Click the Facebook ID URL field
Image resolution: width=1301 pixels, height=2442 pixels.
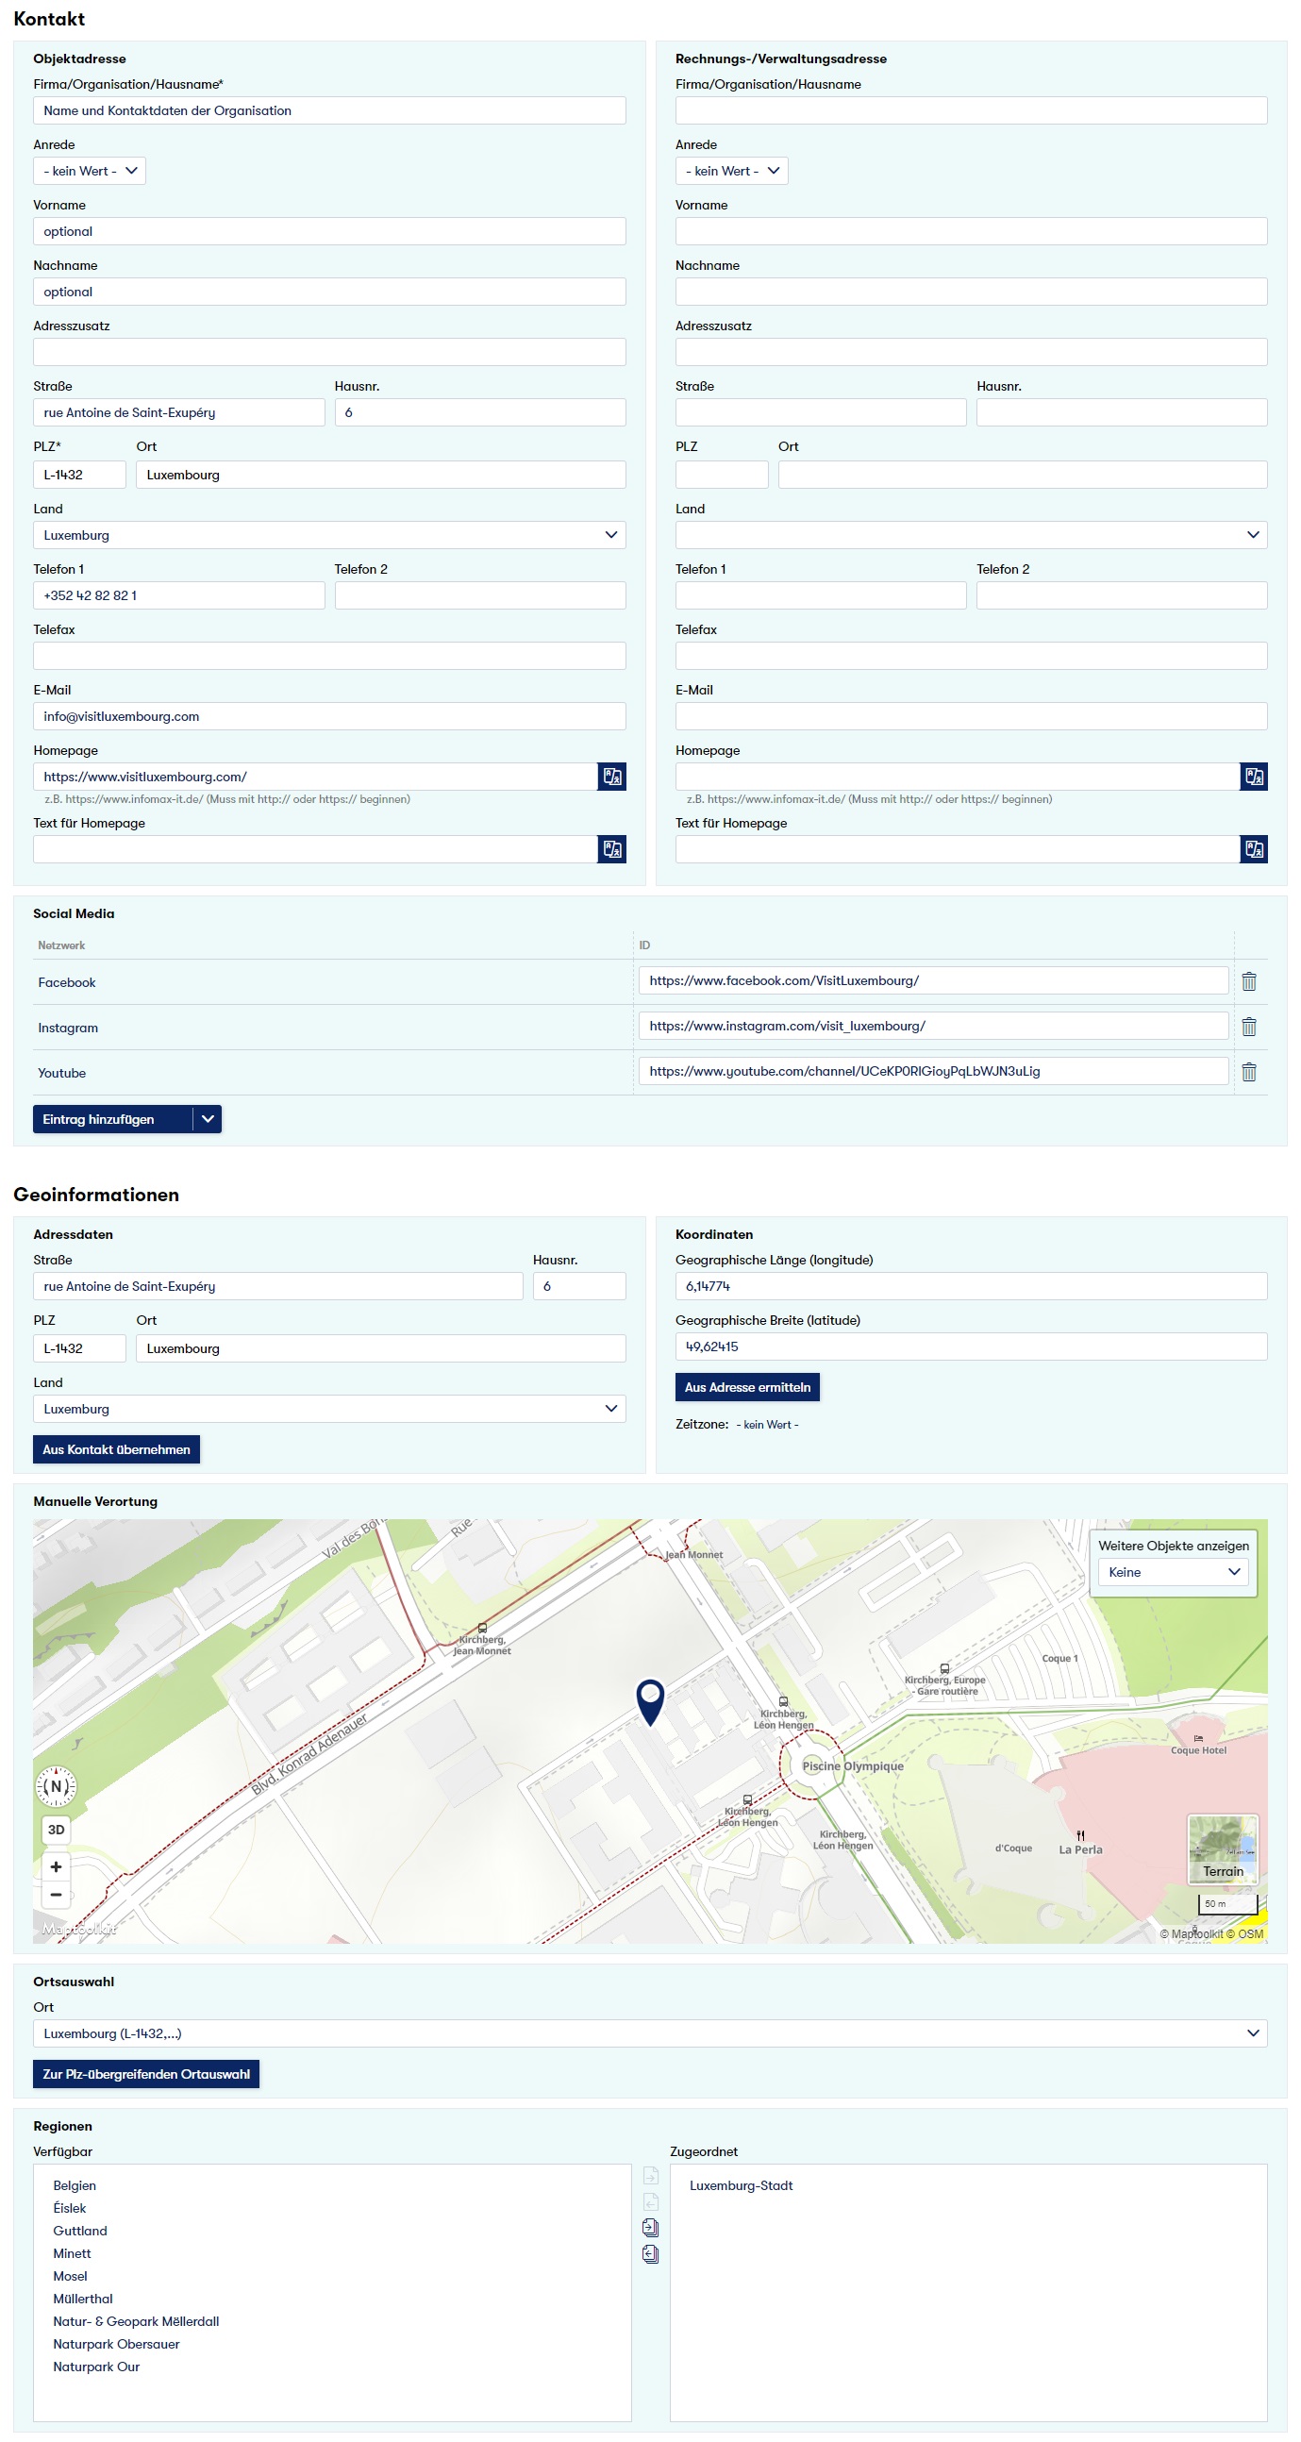(933, 980)
